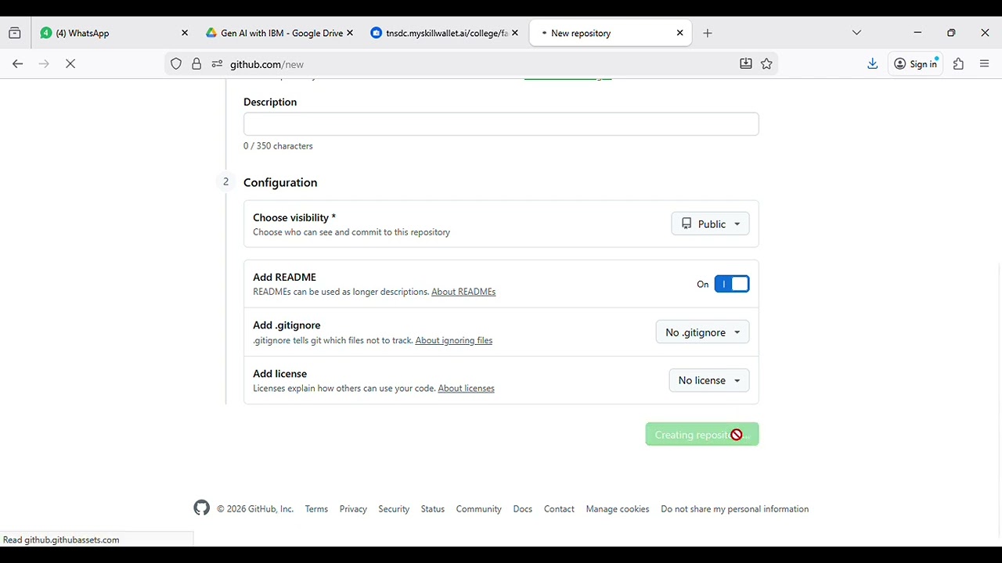The image size is (1002, 563).
Task: Open the No .gitignore dropdown
Action: [702, 332]
